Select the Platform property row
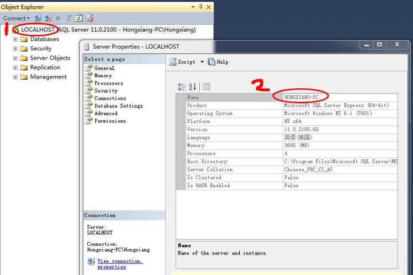This screenshot has width=413, height=275. (x=287, y=121)
